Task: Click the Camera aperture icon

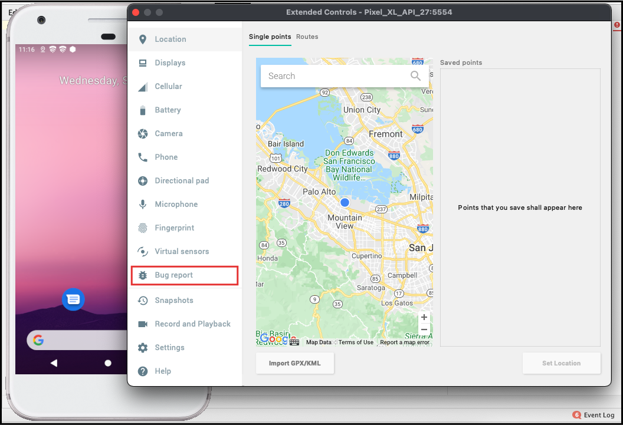Action: [x=143, y=134]
